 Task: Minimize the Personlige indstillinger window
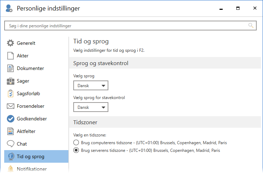tap(221, 8)
